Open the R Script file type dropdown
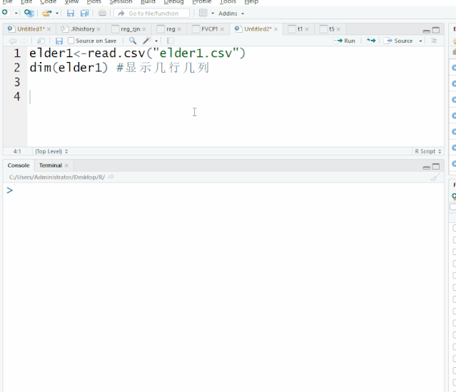 [427, 151]
